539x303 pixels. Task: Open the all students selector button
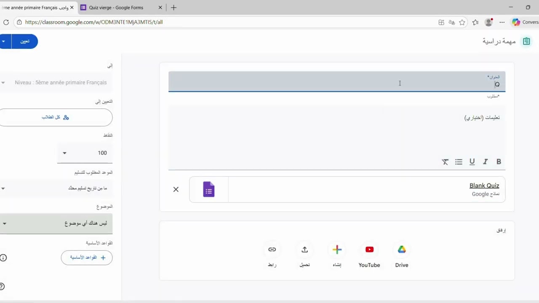pyautogui.click(x=56, y=117)
